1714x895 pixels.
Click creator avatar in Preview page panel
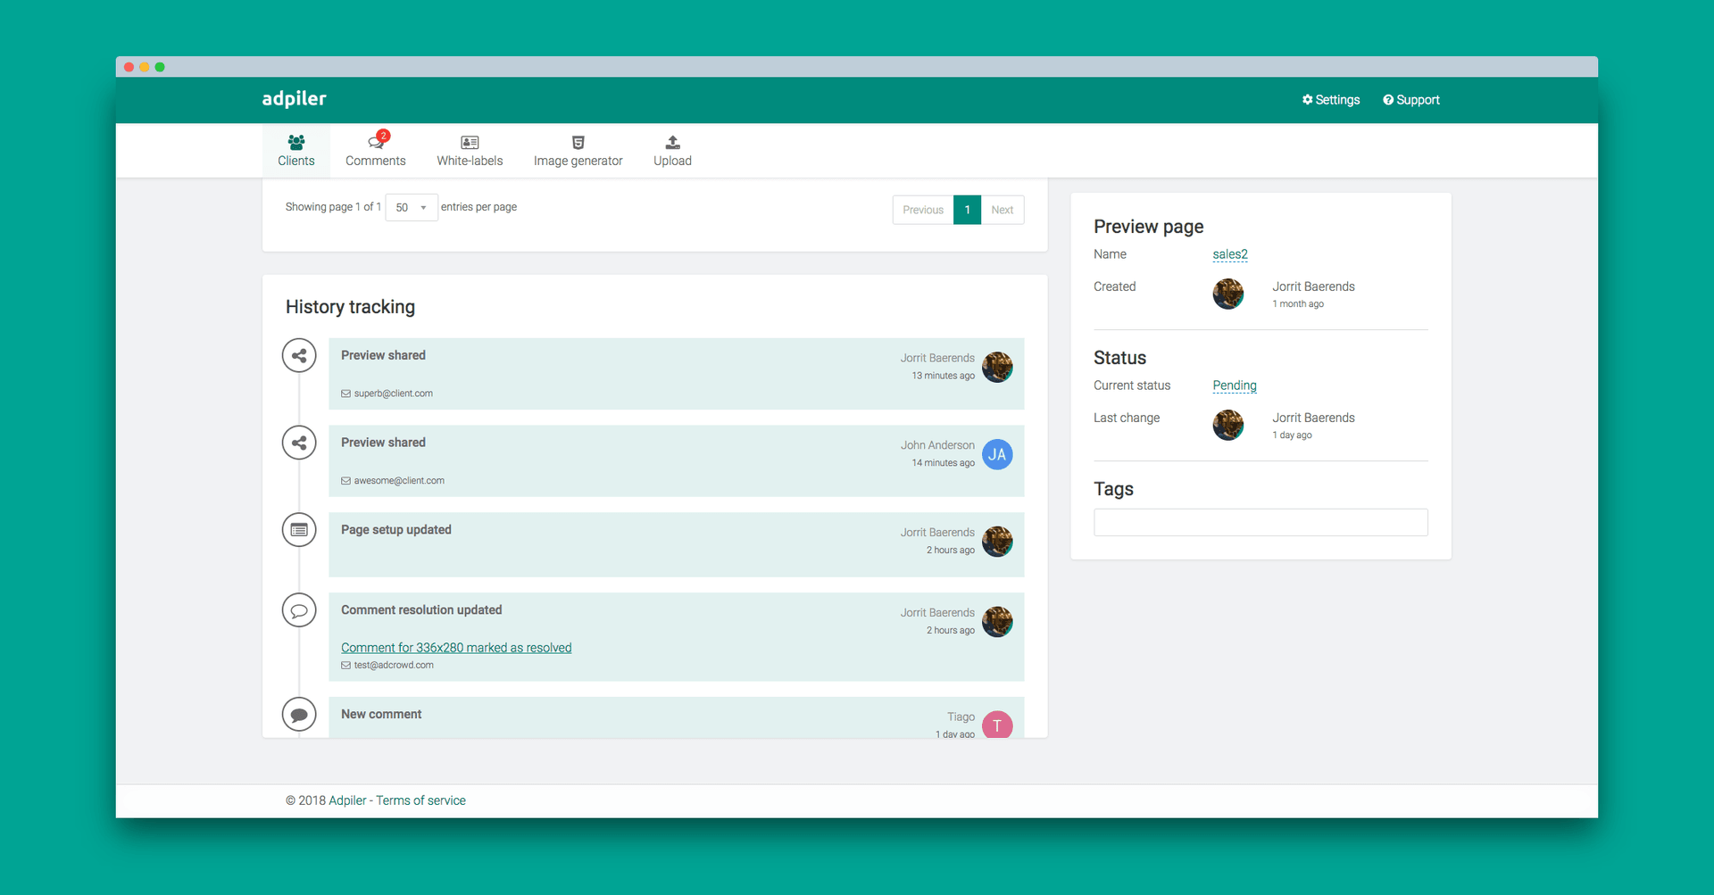[1228, 294]
